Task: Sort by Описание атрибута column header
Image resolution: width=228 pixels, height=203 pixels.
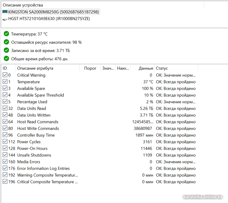Action: [x=48, y=68]
